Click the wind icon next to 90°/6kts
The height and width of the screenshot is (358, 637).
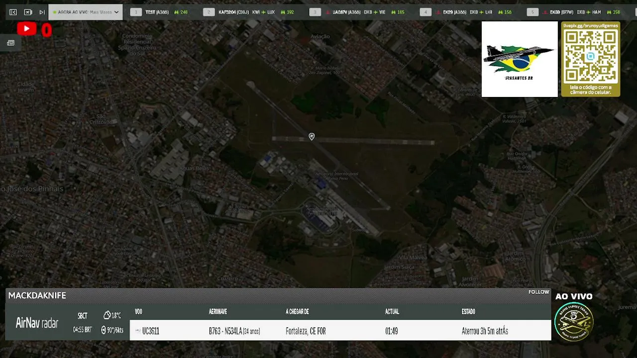104,330
